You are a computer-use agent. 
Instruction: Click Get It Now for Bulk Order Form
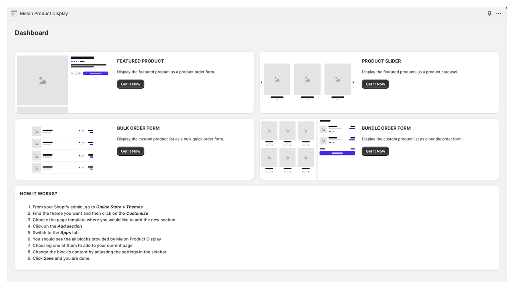click(130, 151)
